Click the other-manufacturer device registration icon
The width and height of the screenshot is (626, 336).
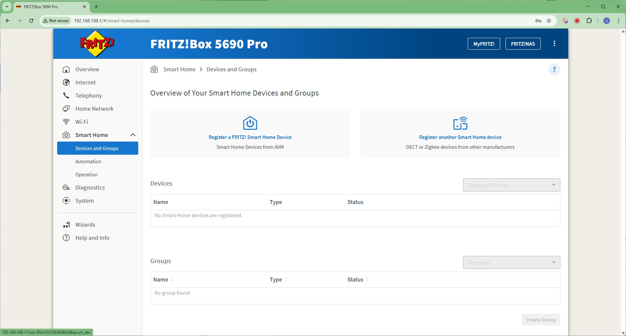pyautogui.click(x=460, y=123)
